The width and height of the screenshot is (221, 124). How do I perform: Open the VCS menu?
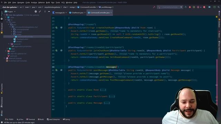(x=63, y=2)
